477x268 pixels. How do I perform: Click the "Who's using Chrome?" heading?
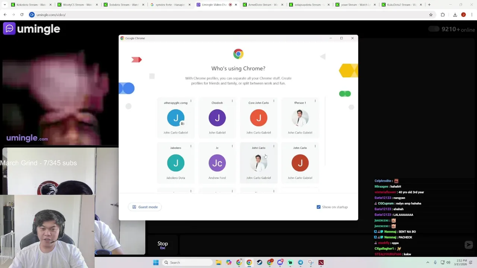click(x=238, y=68)
